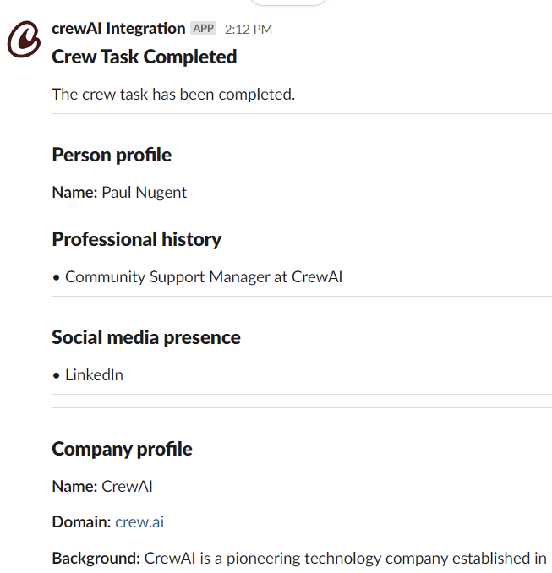Image resolution: width=552 pixels, height=573 pixels.
Task: Click the 'crew task has been completed' text
Action: pos(173,94)
